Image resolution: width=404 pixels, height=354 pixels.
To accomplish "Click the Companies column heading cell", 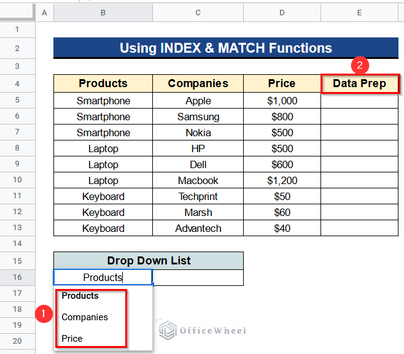I will pos(198,83).
